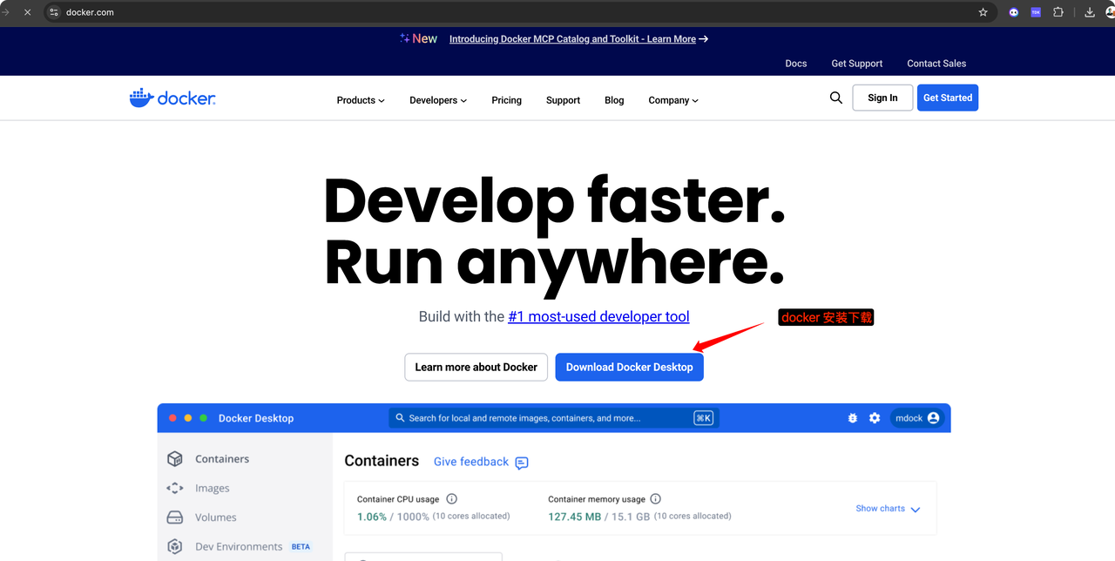Click the arrow after the Learn More banner
The width and height of the screenshot is (1115, 561).
pyautogui.click(x=704, y=39)
